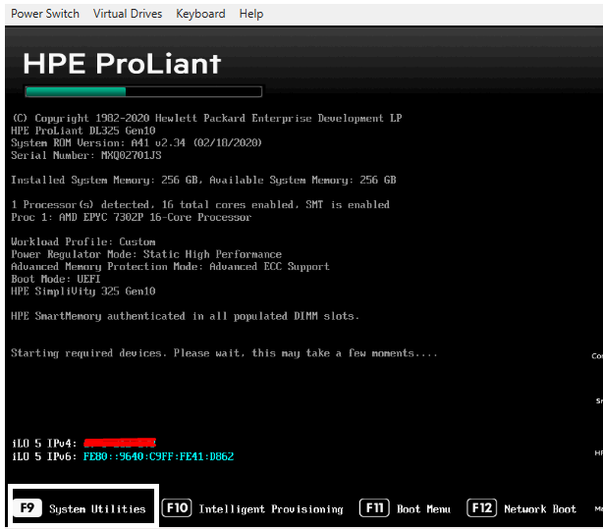
Task: Open the Virtual Drives menu
Action: 128,14
